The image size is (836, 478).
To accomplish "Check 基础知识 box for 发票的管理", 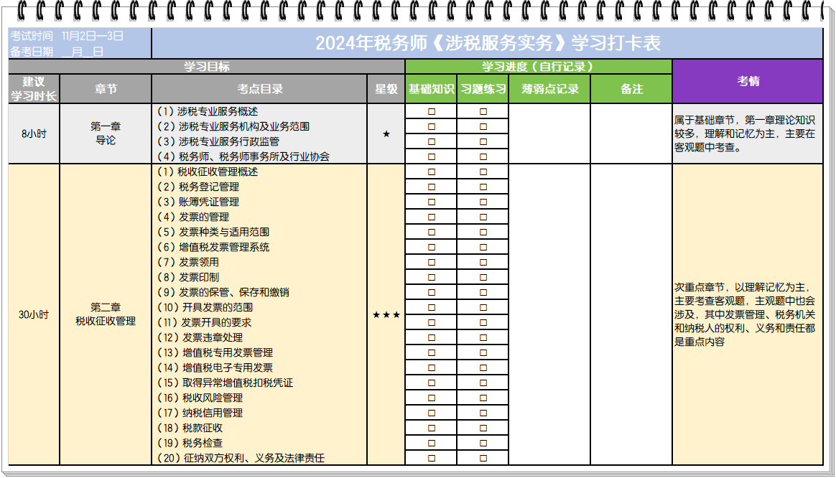I will click(432, 217).
